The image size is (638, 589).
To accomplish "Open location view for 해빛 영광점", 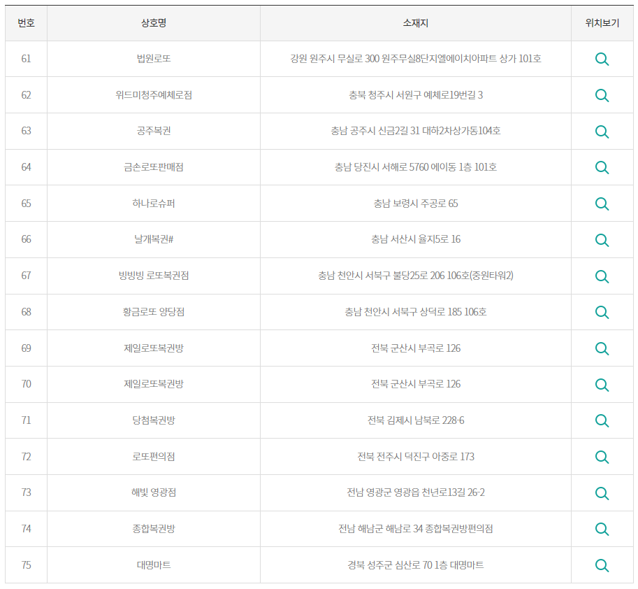I will point(602,493).
